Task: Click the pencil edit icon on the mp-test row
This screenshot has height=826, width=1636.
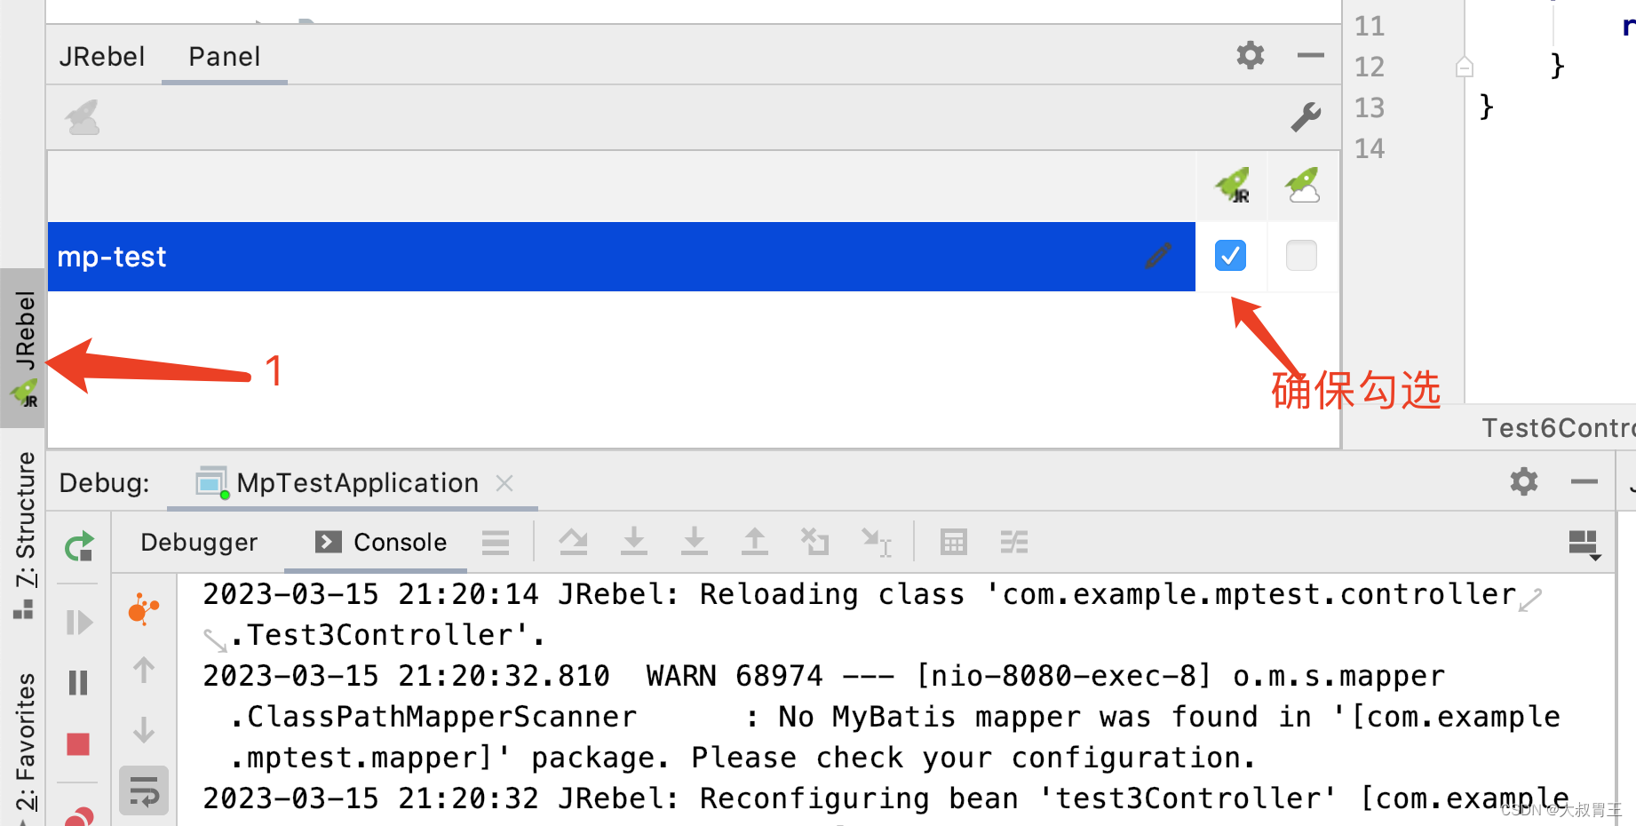Action: [x=1158, y=256]
